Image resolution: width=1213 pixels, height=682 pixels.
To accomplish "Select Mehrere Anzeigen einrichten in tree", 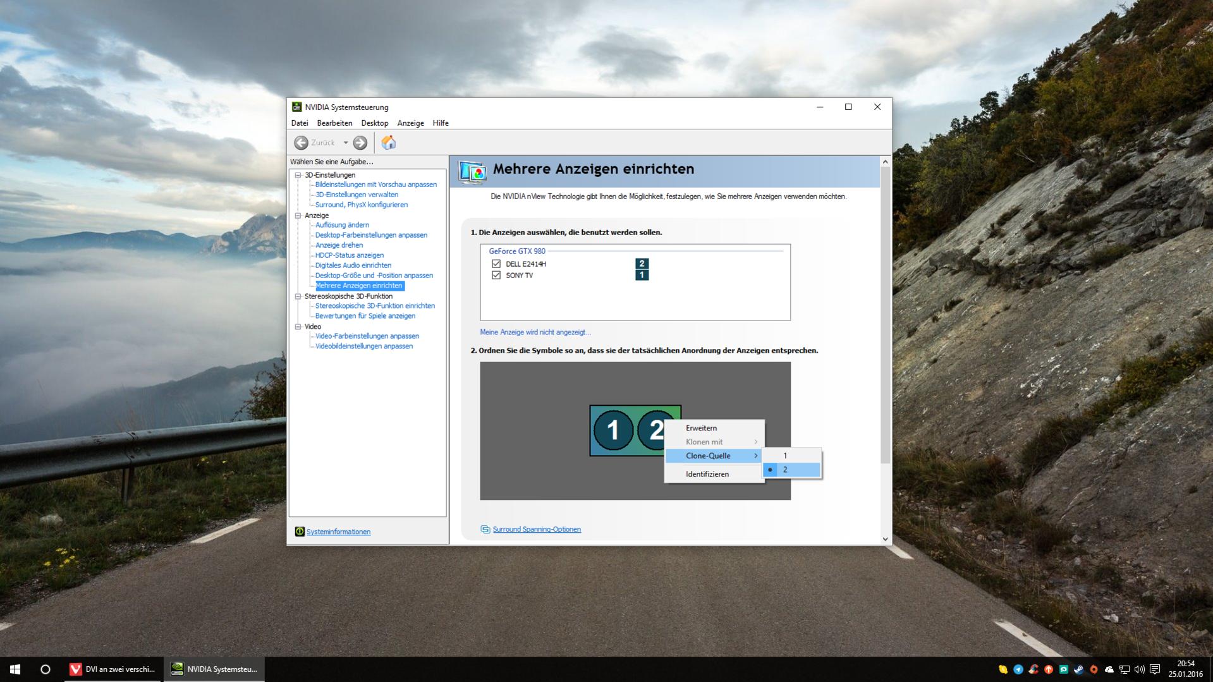I will (359, 286).
